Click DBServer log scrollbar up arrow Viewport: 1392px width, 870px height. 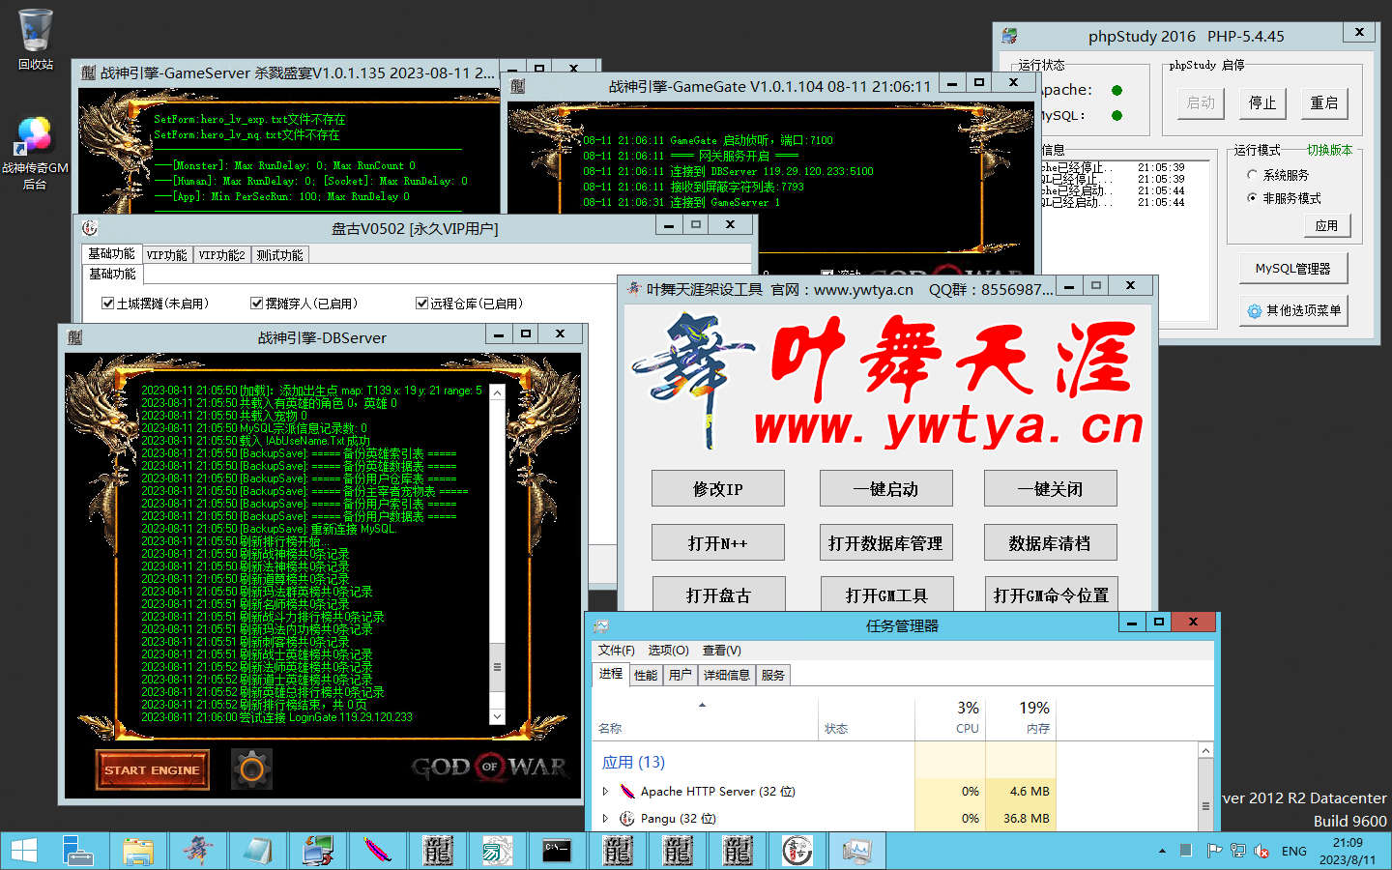[x=497, y=392]
